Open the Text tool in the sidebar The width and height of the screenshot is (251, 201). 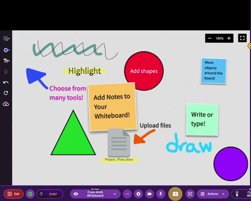(x=6, y=61)
